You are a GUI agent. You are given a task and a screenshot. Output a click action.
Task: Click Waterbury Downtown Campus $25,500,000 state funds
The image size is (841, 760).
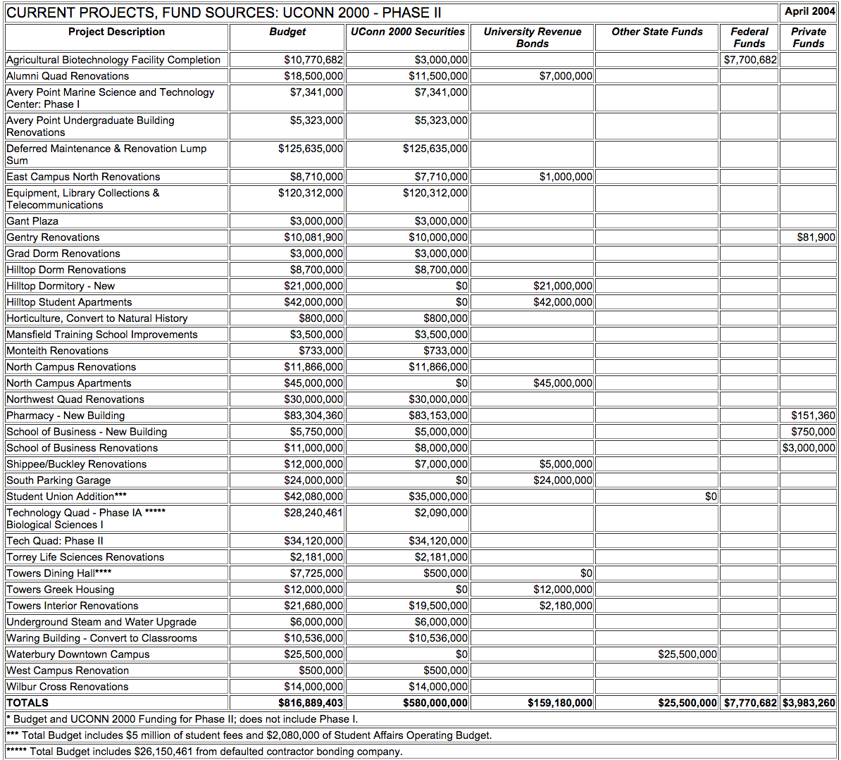687,654
